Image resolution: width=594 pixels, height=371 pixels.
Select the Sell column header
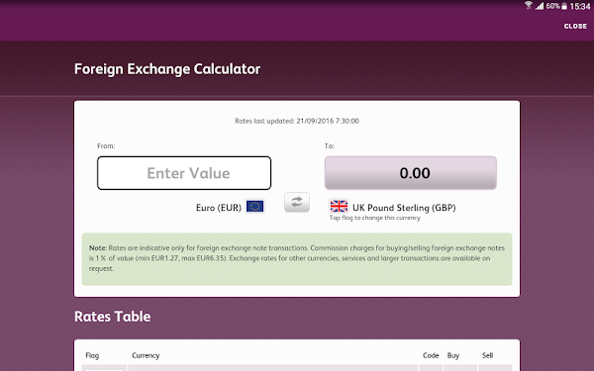pyautogui.click(x=487, y=355)
